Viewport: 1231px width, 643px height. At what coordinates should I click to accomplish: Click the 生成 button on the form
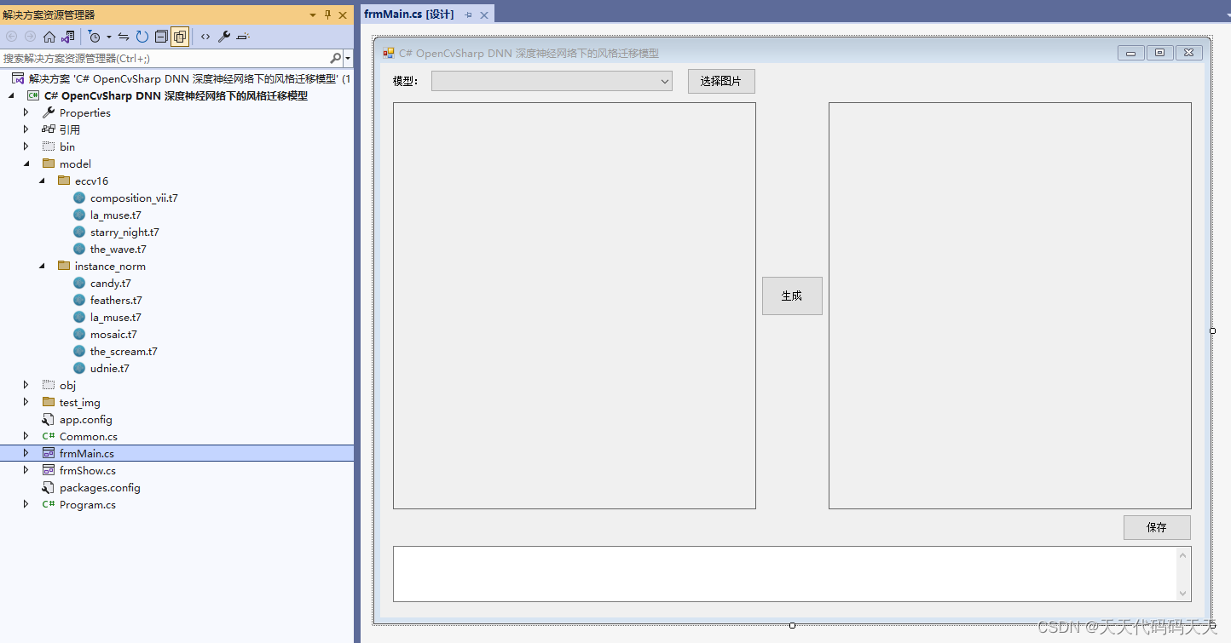(x=791, y=296)
